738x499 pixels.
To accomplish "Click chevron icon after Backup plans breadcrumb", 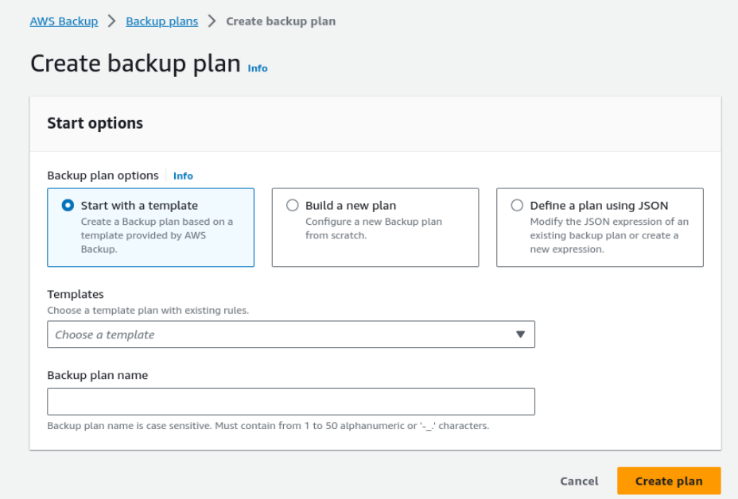I will click(x=212, y=21).
